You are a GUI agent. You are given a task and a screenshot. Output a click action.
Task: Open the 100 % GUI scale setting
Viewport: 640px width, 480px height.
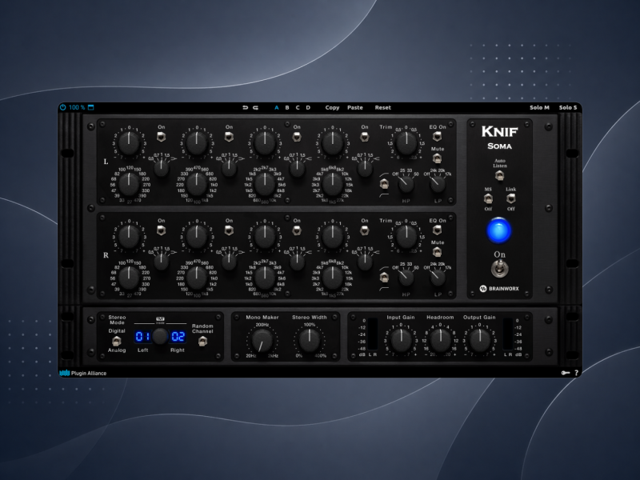click(77, 107)
